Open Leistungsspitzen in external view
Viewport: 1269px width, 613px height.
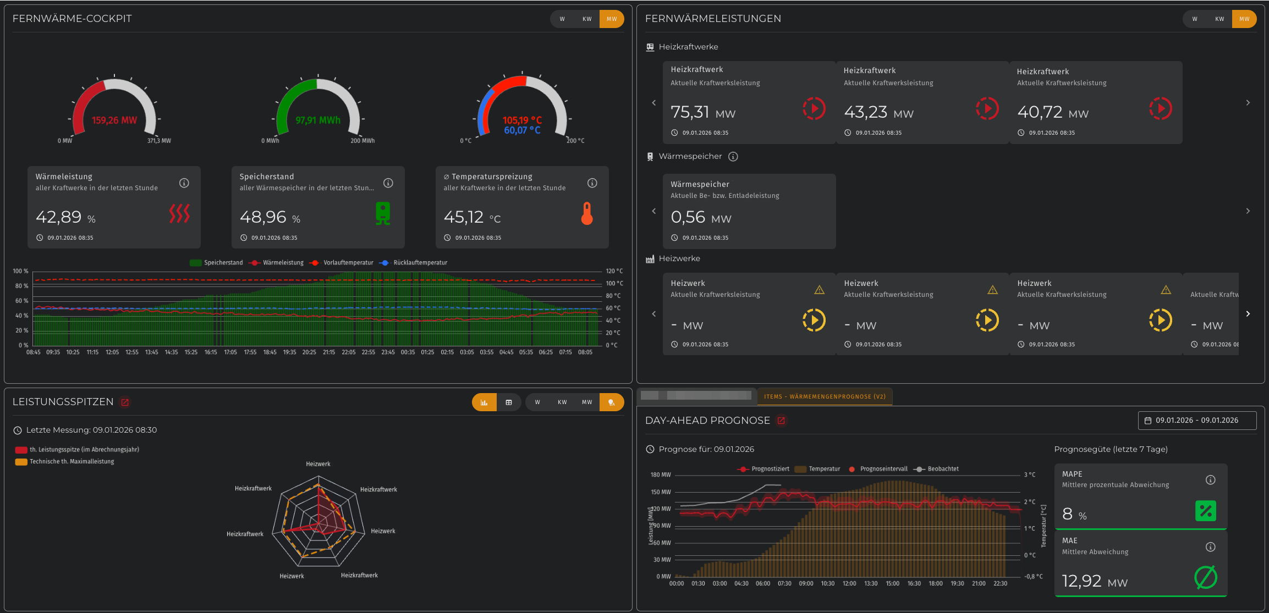tap(125, 402)
